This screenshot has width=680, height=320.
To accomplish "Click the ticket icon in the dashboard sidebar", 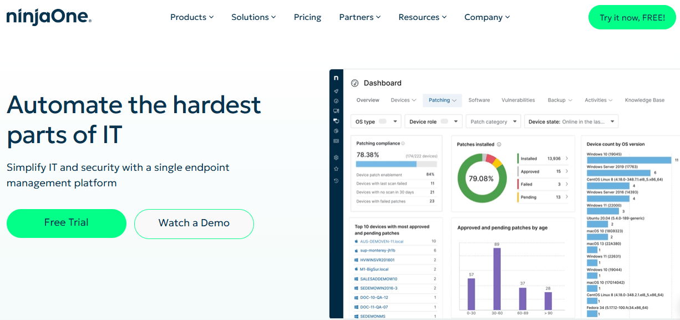I will pyautogui.click(x=336, y=141).
